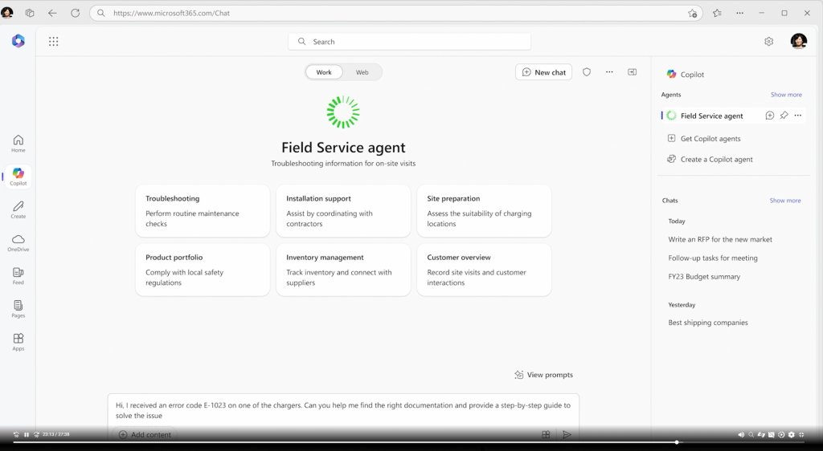
Task: Open Pages in the left sidebar
Action: (x=18, y=309)
